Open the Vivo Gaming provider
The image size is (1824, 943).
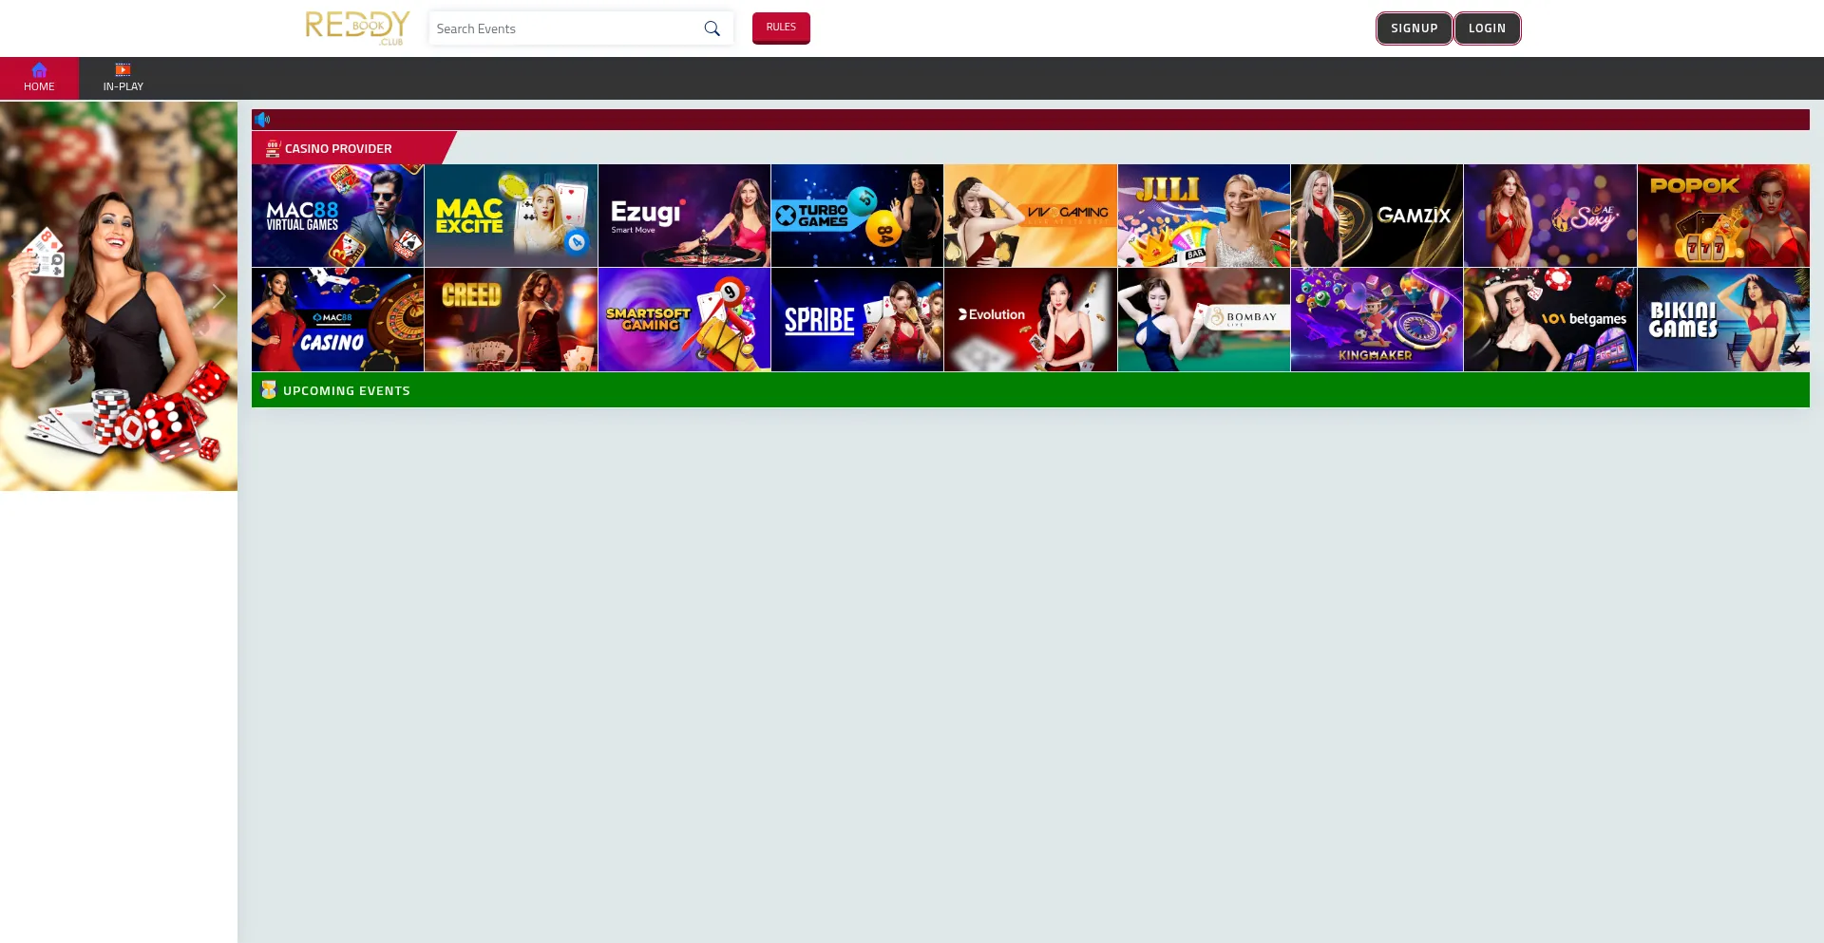[x=1031, y=216]
